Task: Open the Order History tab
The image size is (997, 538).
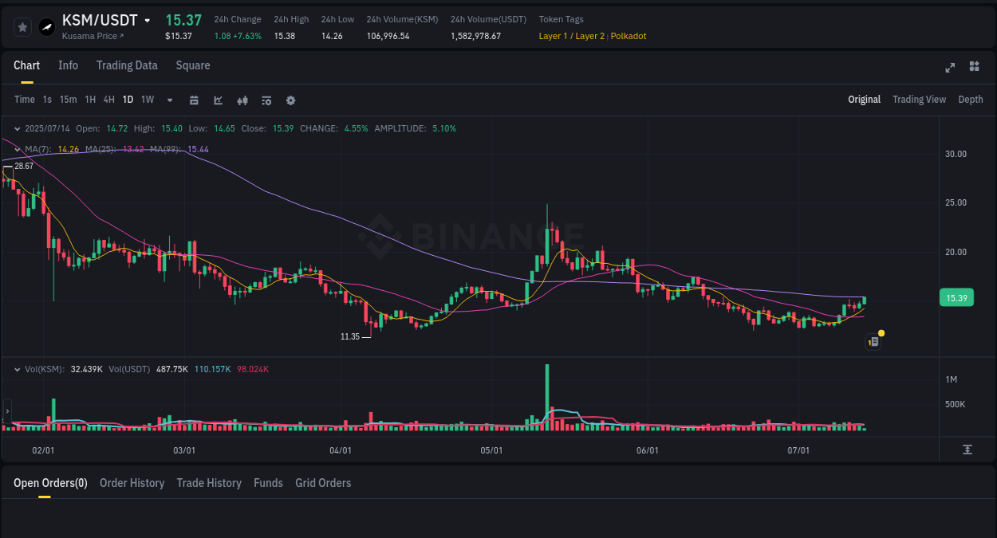Action: point(132,483)
